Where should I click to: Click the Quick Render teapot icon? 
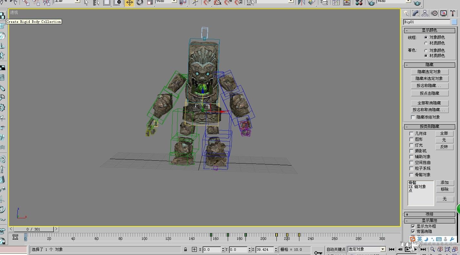coord(417,3)
